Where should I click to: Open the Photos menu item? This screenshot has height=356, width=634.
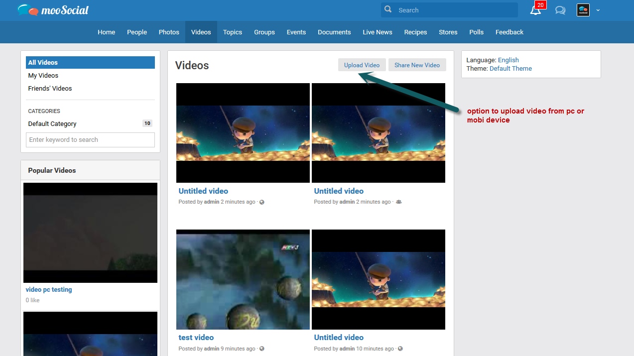coord(169,32)
